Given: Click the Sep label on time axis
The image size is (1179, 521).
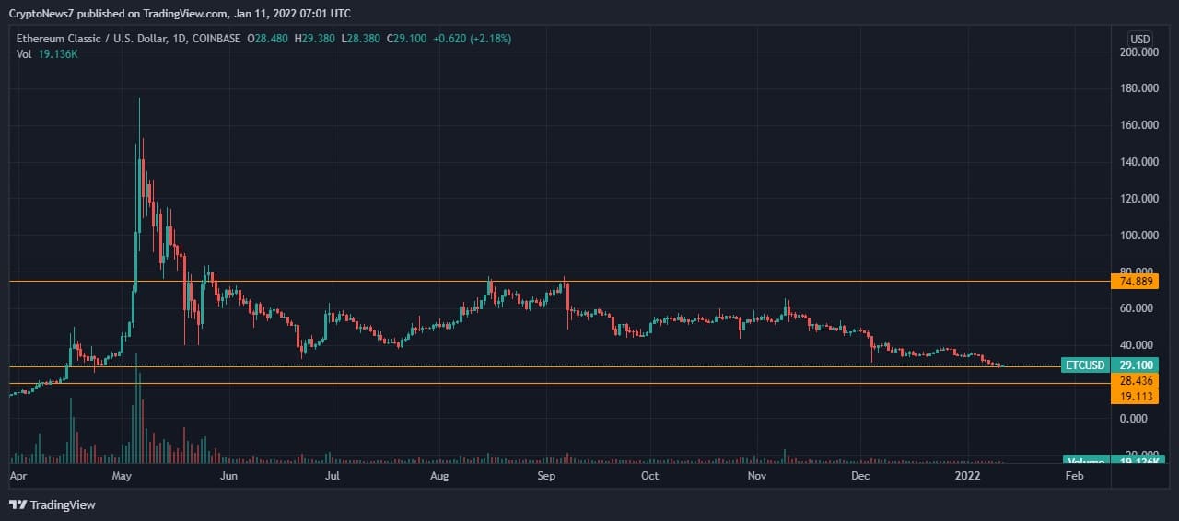Looking at the screenshot, I should point(546,476).
